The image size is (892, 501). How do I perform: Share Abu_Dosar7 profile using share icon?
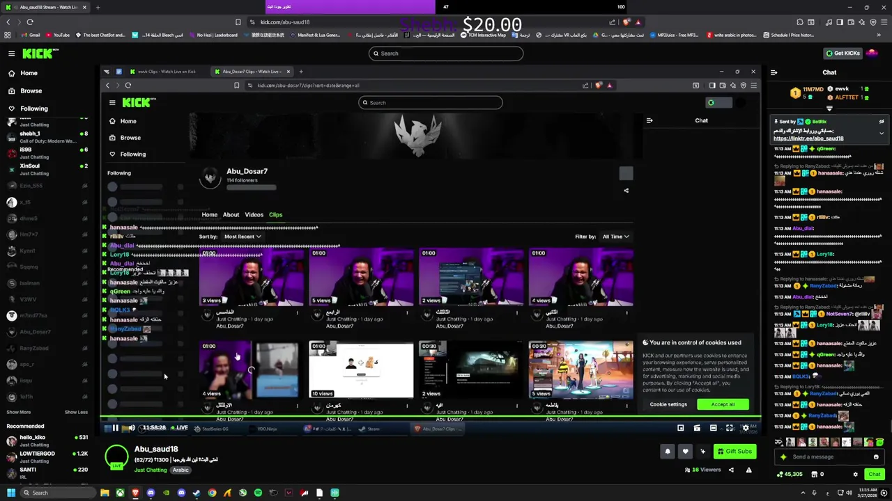[x=626, y=191]
